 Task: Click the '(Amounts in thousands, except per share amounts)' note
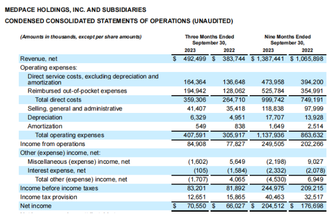coord(81,36)
